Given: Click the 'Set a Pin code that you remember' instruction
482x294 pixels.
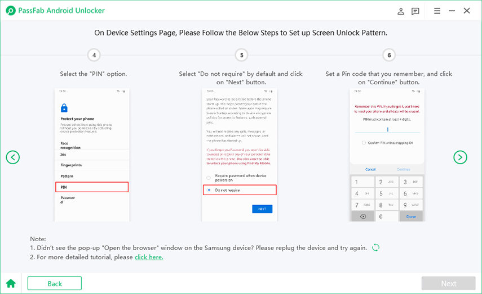Looking at the screenshot, I should tap(389, 78).
